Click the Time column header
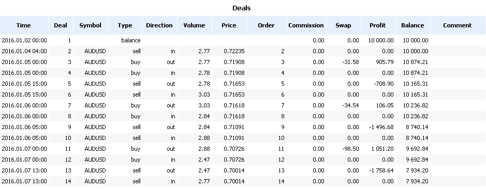Viewport: 486px width, 189px height. tap(24, 25)
